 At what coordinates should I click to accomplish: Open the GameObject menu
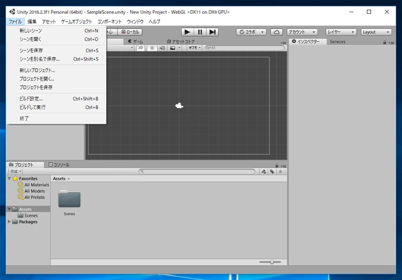click(x=76, y=22)
